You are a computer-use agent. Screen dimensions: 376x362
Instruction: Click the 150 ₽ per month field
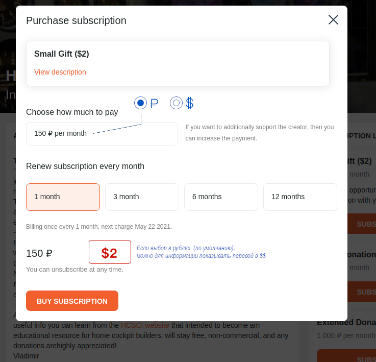102,134
